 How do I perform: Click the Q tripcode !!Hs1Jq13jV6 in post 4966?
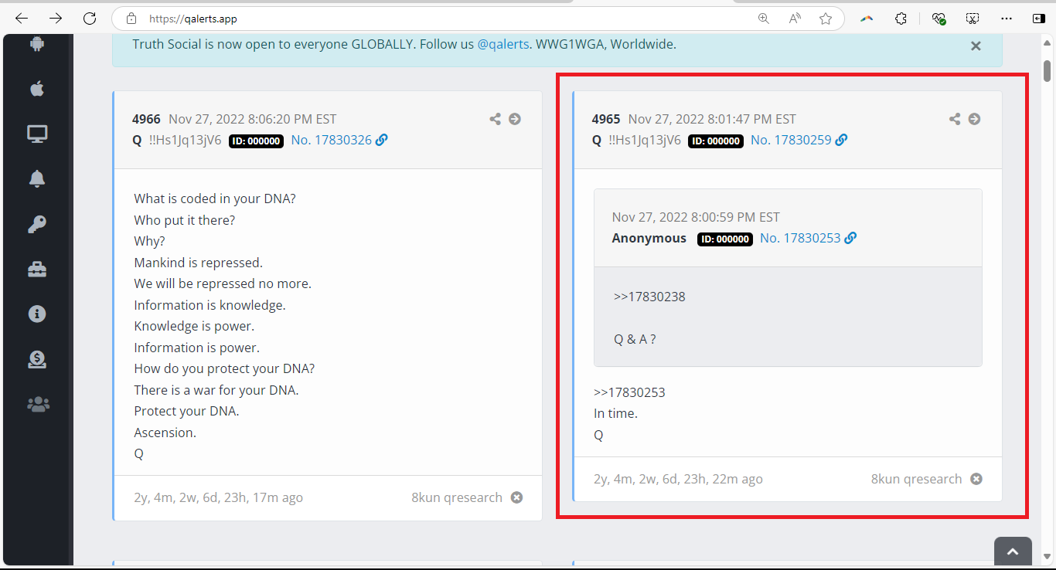tap(186, 140)
